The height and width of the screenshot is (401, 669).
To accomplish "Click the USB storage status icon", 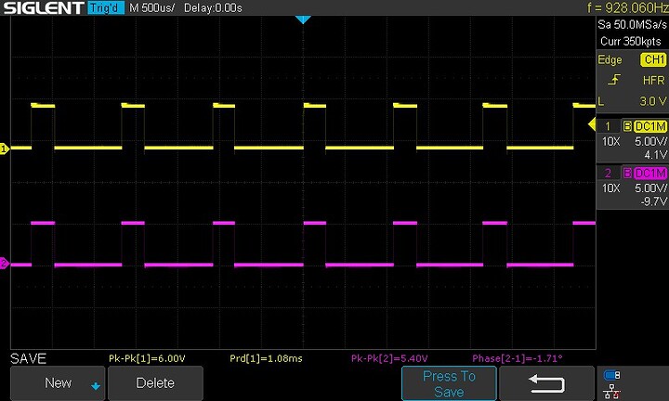I will click(611, 375).
